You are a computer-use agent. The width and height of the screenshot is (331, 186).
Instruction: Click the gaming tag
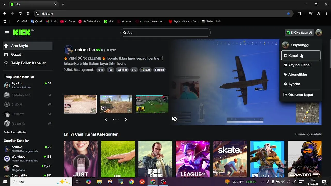tap(122, 70)
